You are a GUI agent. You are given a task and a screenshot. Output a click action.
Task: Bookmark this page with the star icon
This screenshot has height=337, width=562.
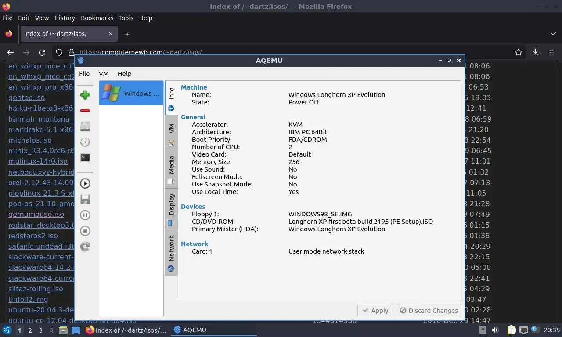[x=519, y=52]
